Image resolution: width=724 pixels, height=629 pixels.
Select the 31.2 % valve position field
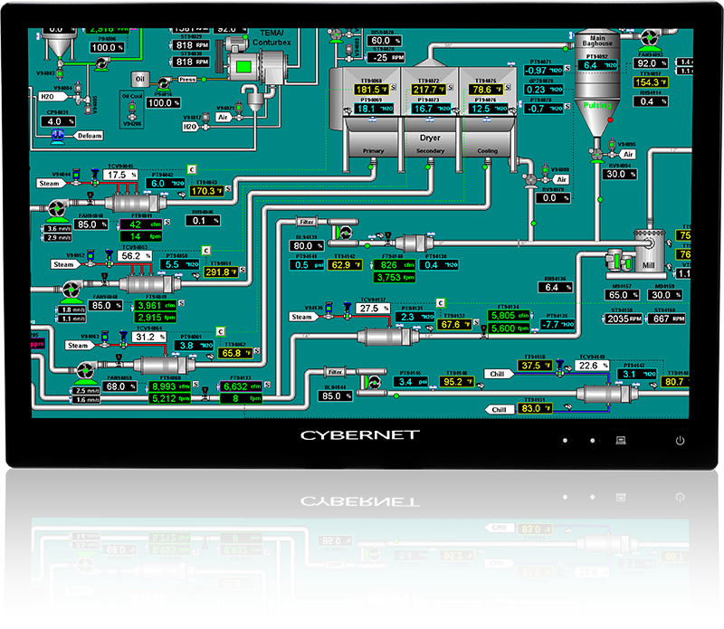[149, 338]
